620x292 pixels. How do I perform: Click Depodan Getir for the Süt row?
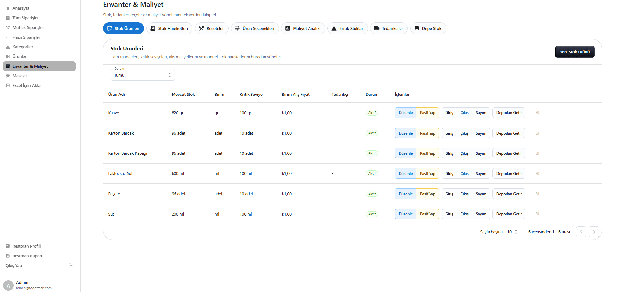509,214
